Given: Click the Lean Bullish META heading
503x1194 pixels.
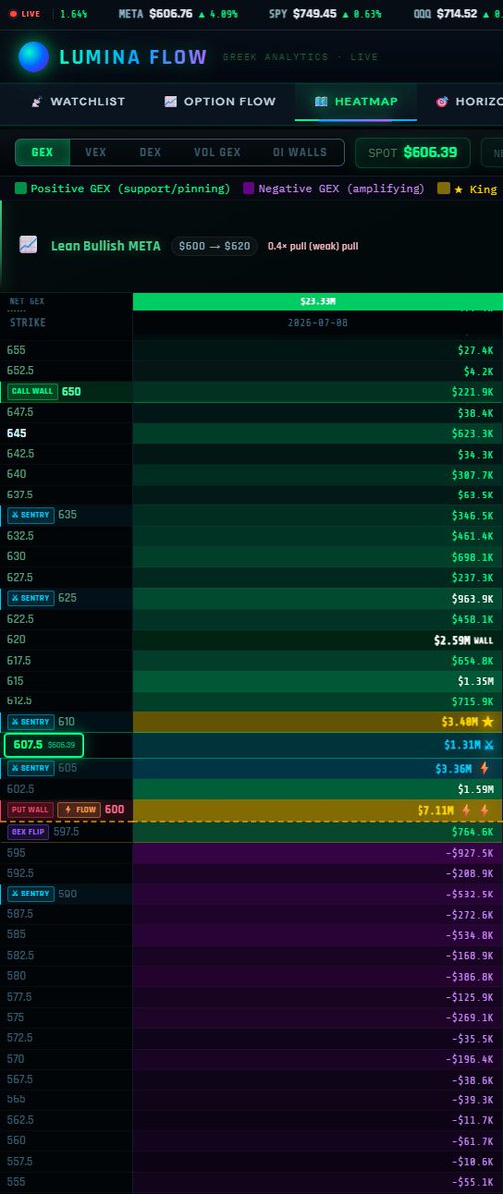Looking at the screenshot, I should [x=105, y=246].
